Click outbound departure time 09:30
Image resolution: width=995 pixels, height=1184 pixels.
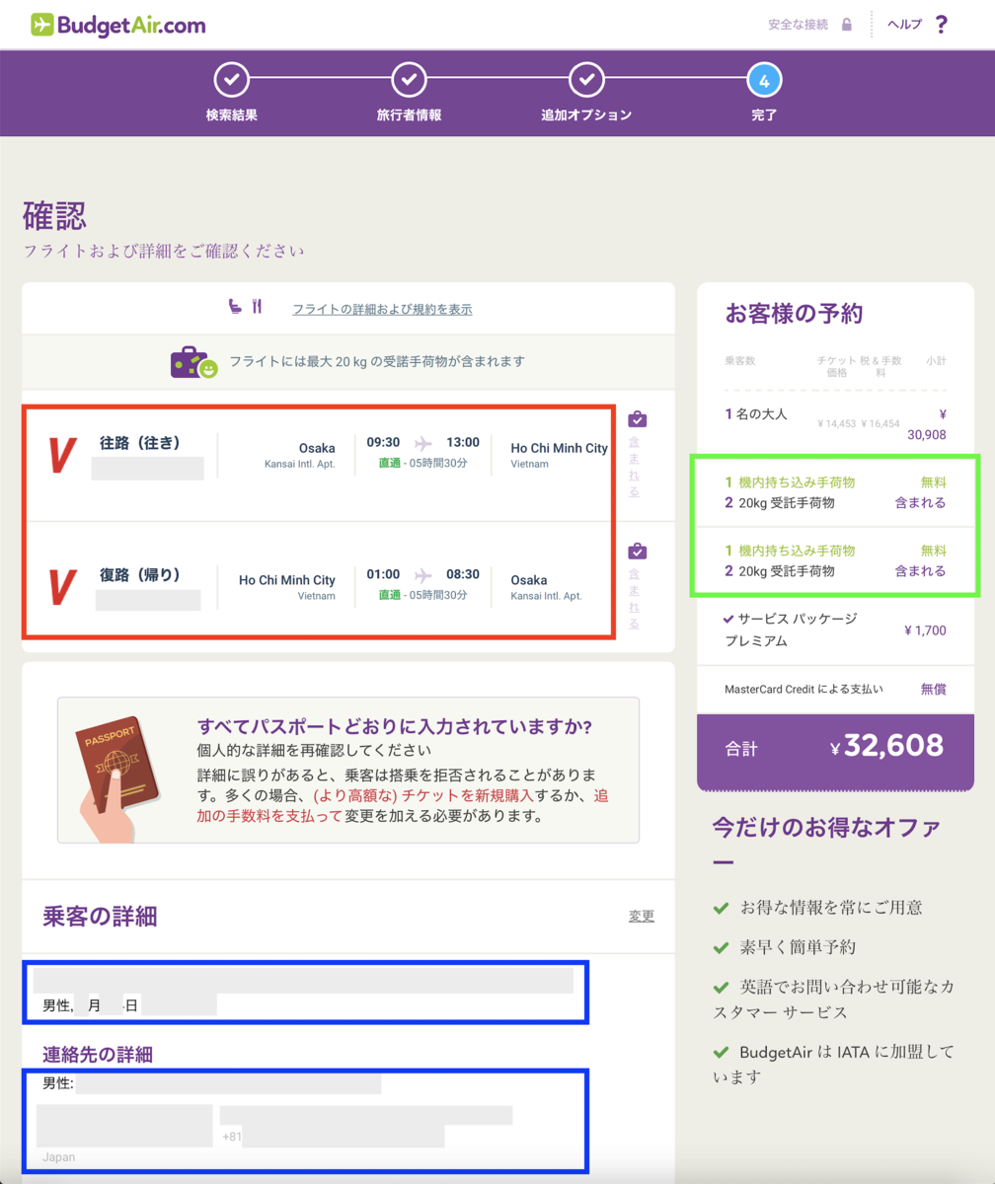click(x=383, y=442)
